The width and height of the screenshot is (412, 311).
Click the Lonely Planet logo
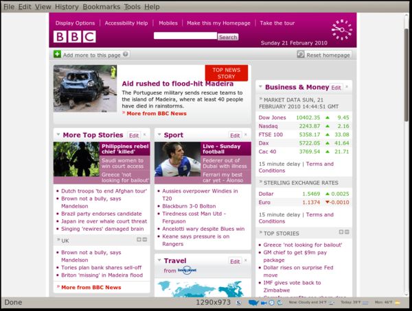(187, 270)
